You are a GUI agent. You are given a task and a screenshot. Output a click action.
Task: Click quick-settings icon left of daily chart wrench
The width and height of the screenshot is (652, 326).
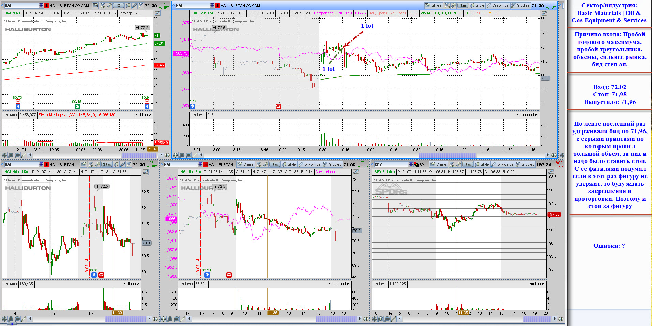click(x=103, y=5)
